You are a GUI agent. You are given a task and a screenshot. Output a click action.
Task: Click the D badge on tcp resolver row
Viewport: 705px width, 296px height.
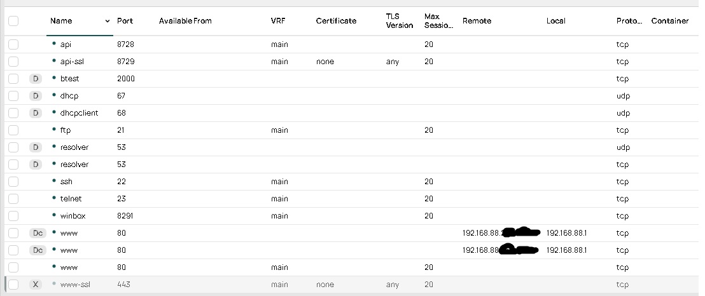[x=36, y=165]
